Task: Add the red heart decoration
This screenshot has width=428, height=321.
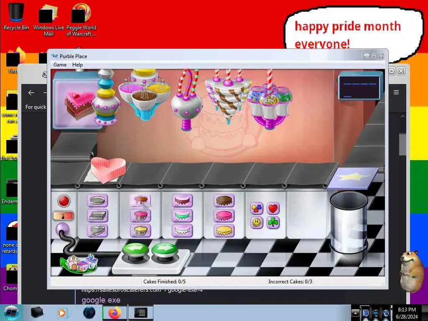Action: (x=273, y=209)
